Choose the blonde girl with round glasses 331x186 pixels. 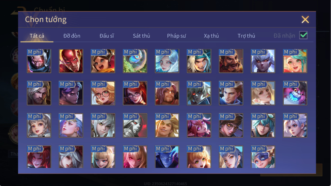(x=103, y=93)
